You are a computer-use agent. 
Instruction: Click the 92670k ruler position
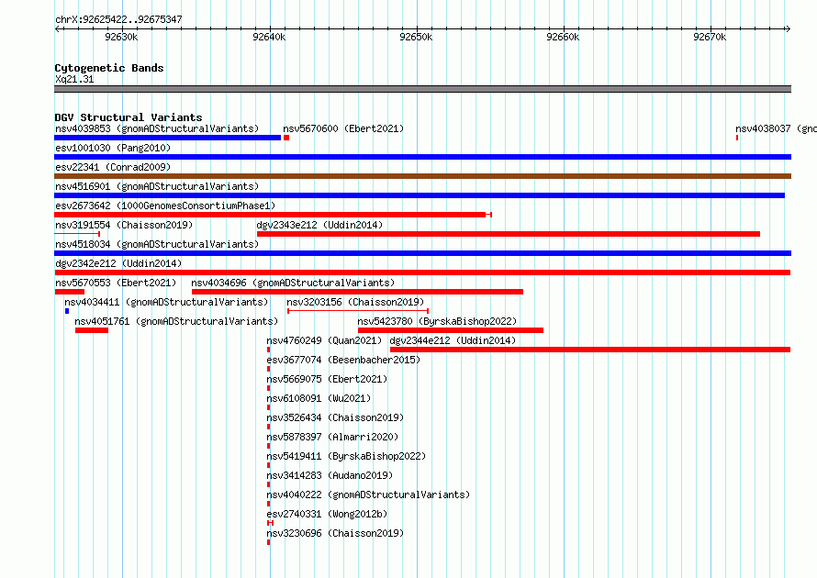point(710,37)
